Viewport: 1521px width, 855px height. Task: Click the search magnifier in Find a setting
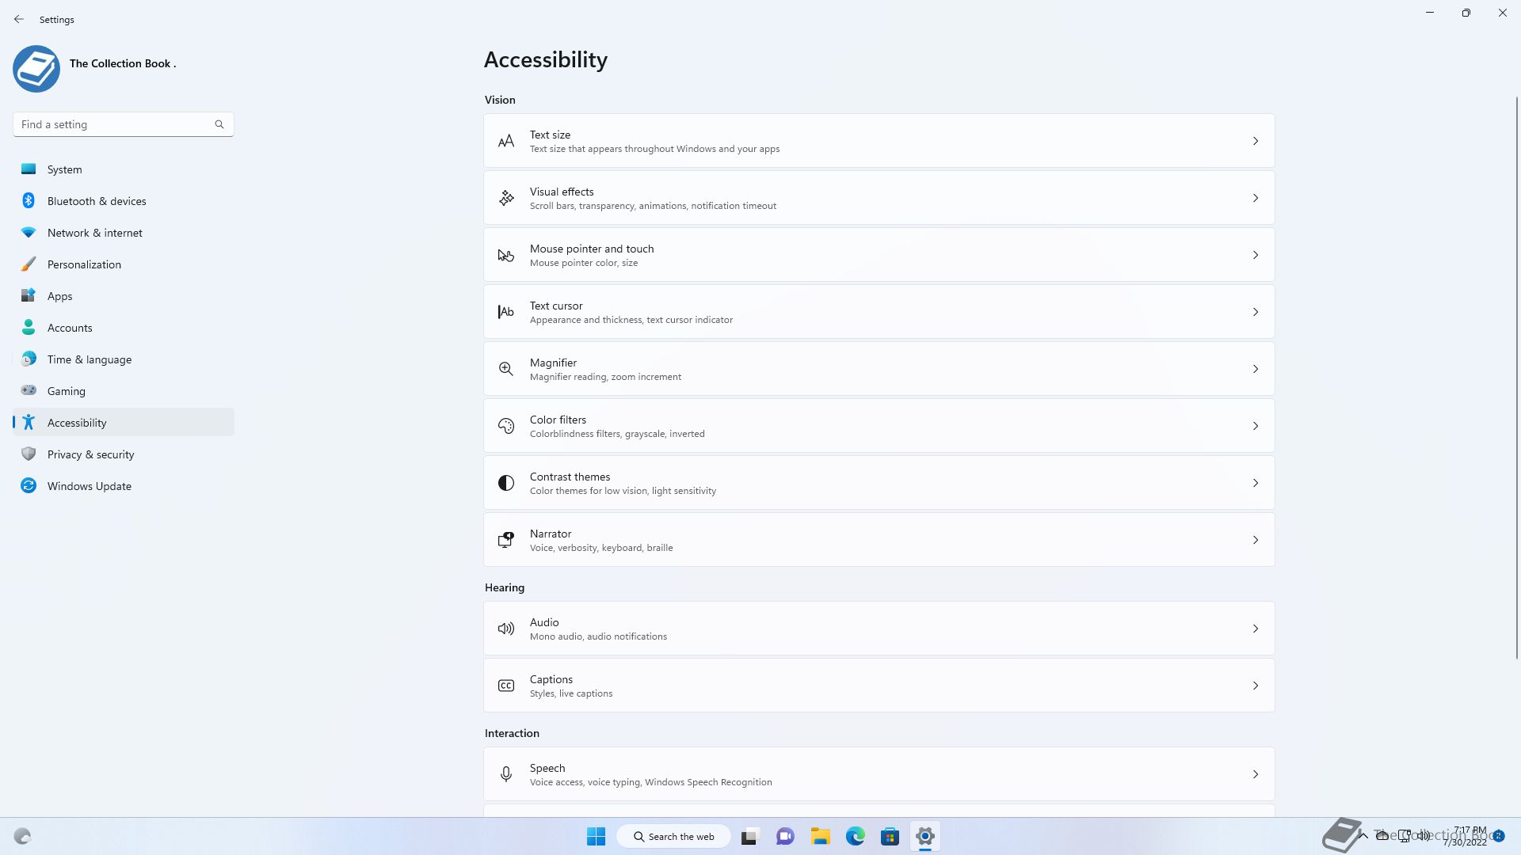219,124
